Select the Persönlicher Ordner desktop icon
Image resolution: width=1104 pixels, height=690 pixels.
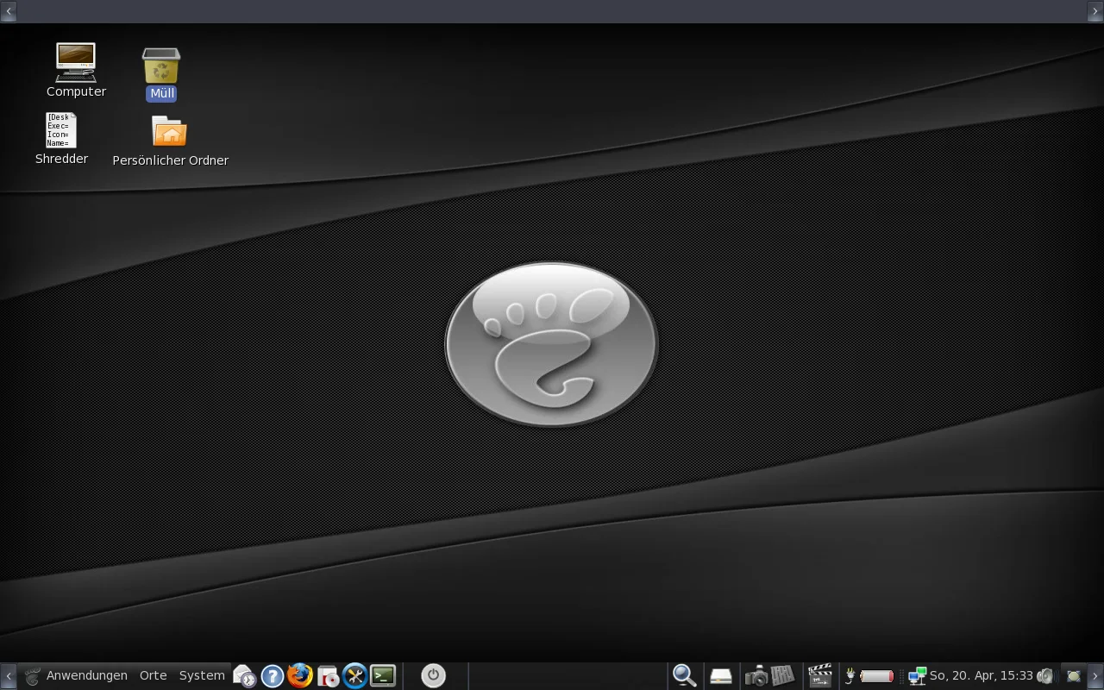170,133
